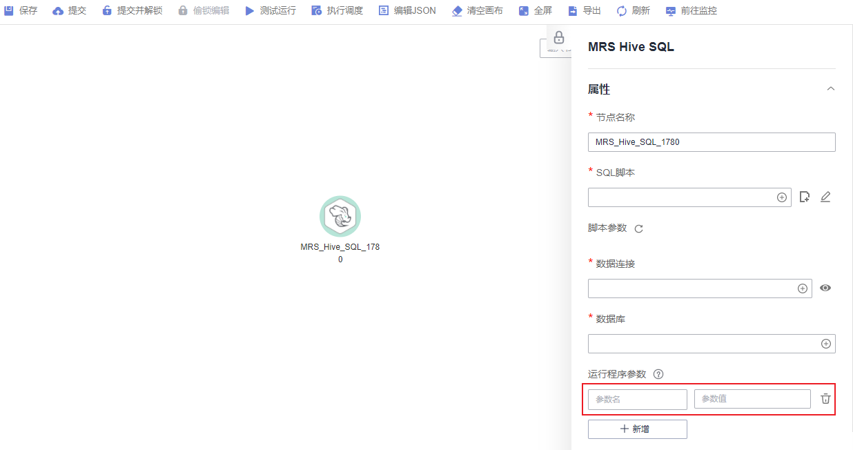Viewport: 853px width, 450px height.
Task: Open 执行调度 in the toolbar
Action: [337, 10]
